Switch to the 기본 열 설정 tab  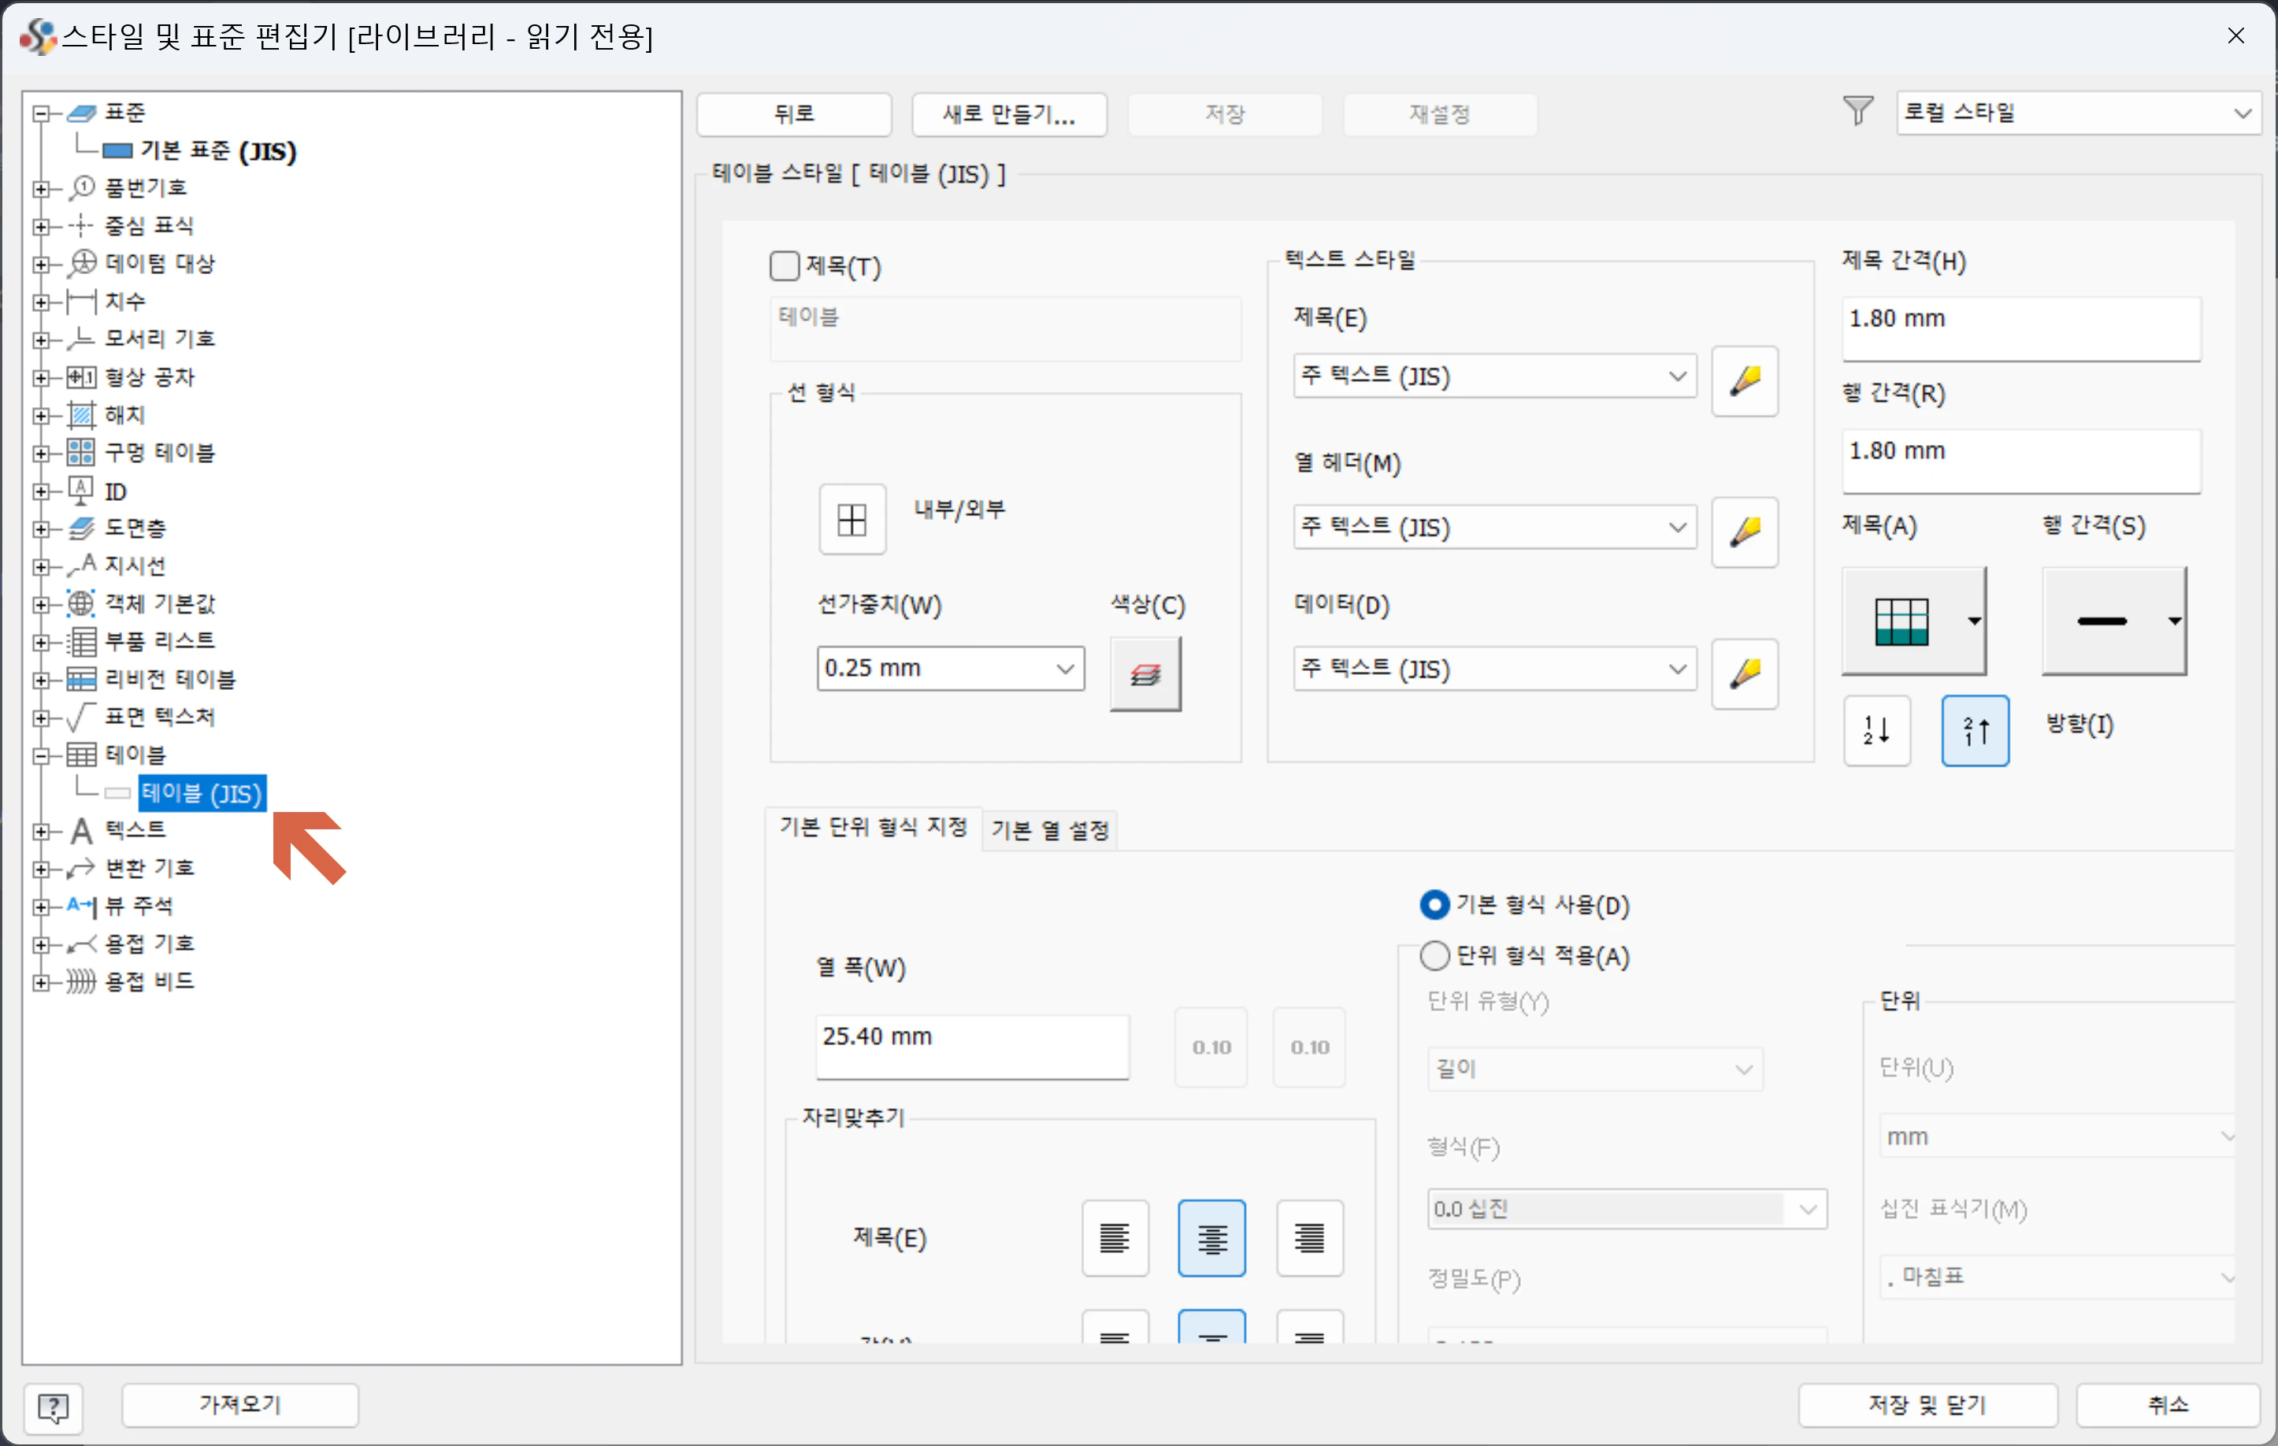(1049, 829)
